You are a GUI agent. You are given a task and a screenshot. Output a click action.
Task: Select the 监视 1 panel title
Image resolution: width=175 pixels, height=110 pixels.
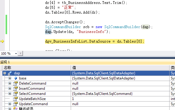click(5, 62)
